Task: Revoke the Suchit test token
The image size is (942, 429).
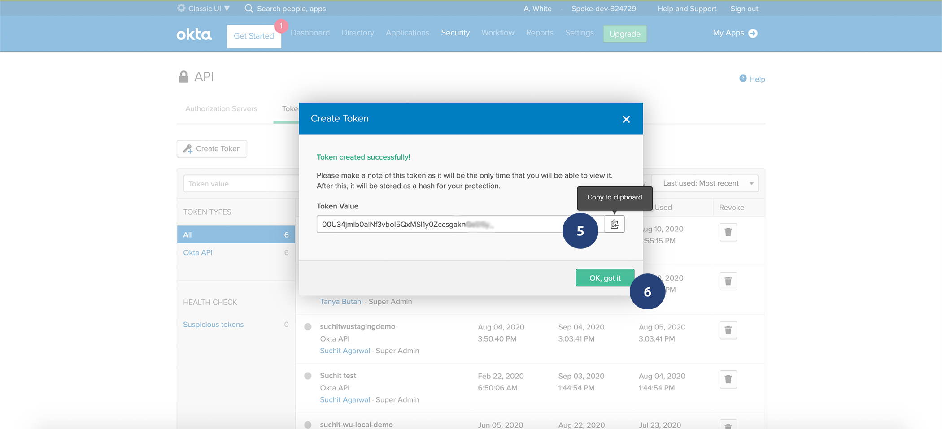Action: (728, 379)
